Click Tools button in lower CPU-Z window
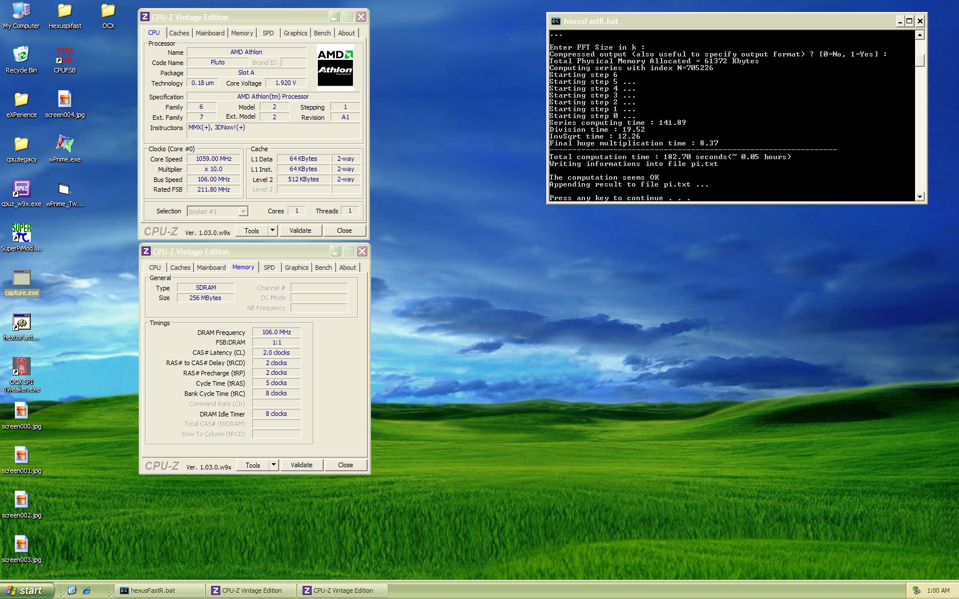959x599 pixels. tap(253, 465)
